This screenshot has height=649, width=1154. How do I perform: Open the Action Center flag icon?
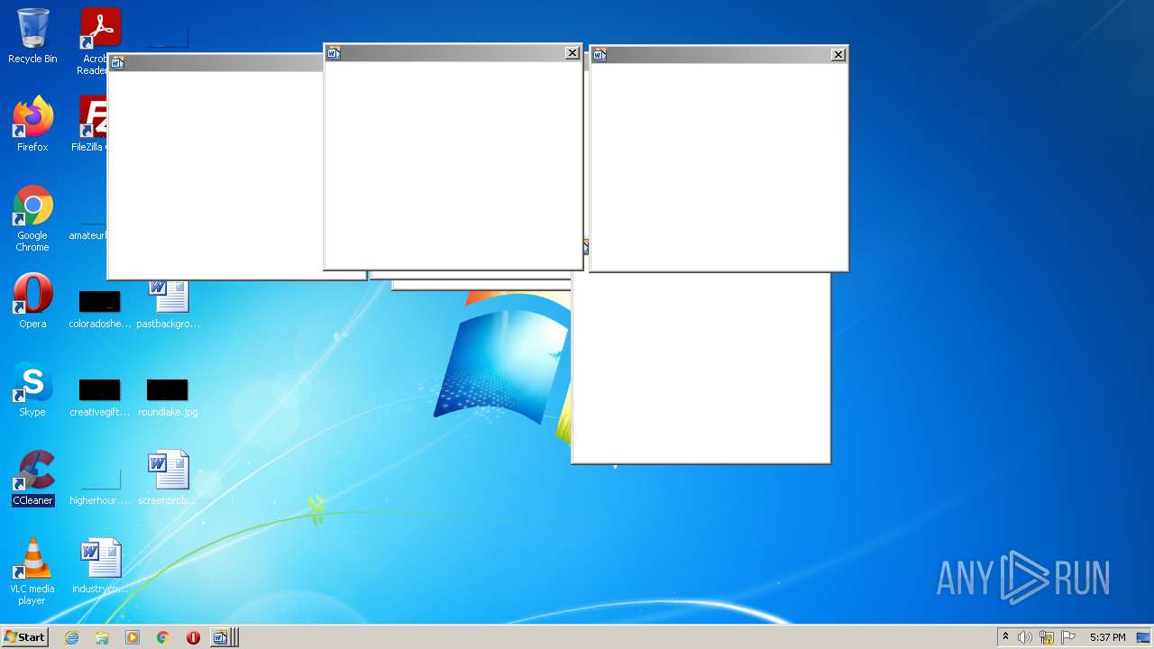(1068, 637)
